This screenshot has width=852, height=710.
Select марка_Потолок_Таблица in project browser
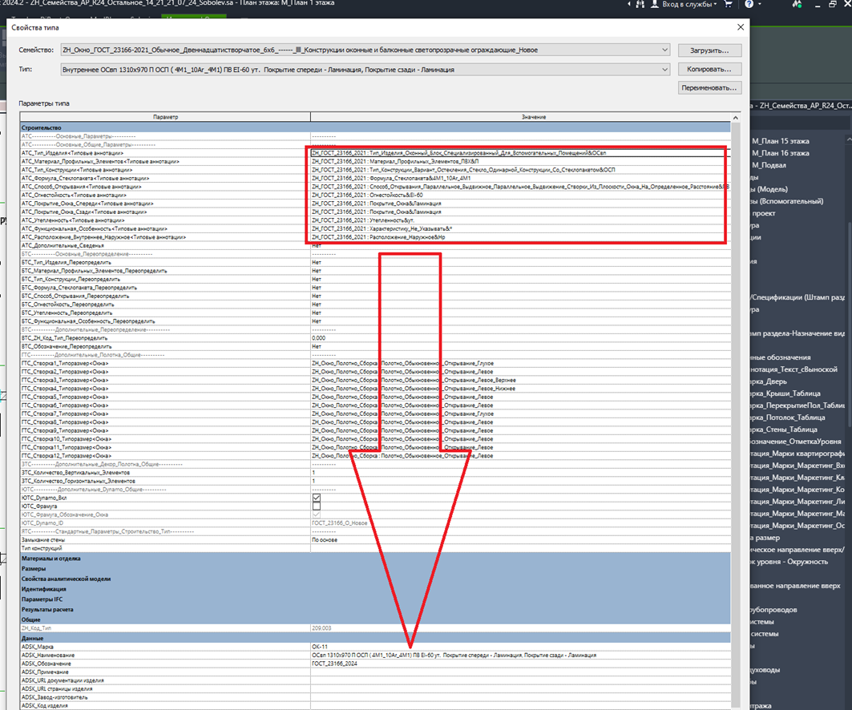pyautogui.click(x=787, y=418)
